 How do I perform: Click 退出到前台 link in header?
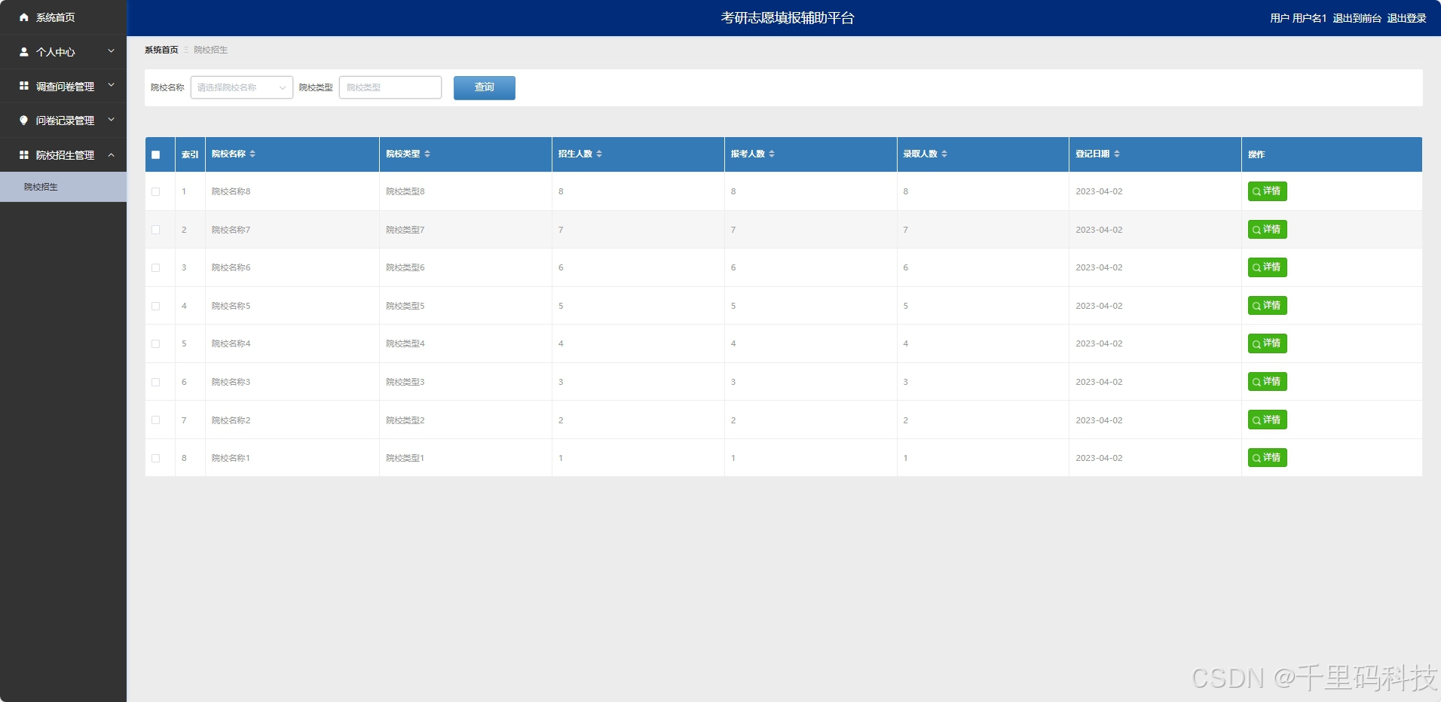click(x=1357, y=18)
